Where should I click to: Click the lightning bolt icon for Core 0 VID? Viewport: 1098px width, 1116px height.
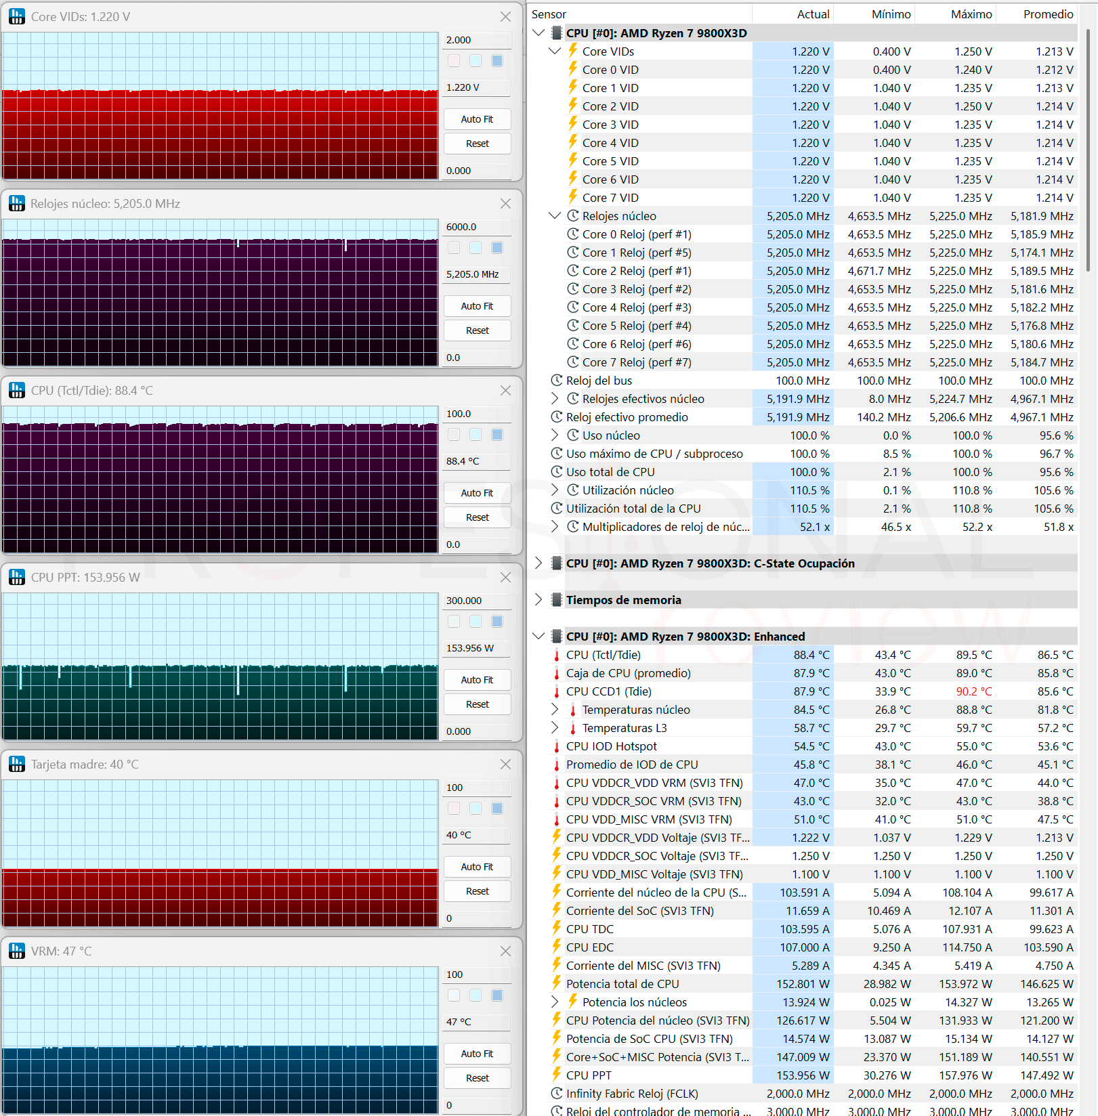point(573,69)
